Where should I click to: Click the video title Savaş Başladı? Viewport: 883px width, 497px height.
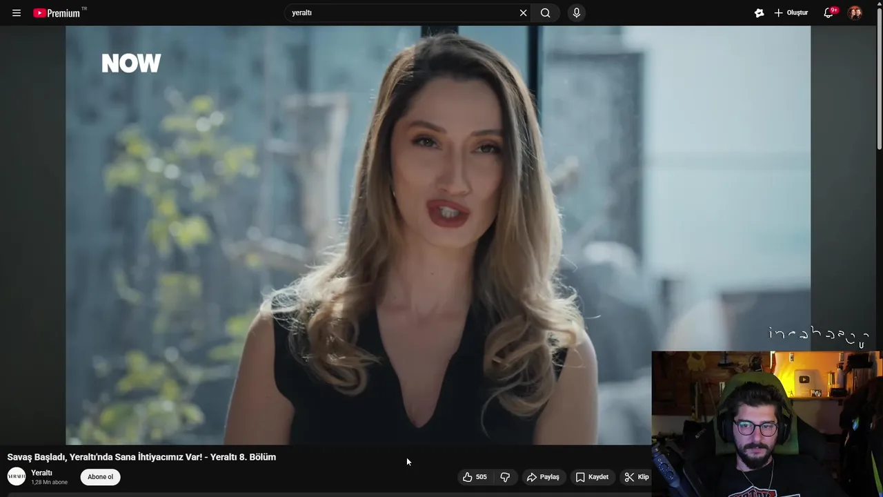(x=141, y=457)
